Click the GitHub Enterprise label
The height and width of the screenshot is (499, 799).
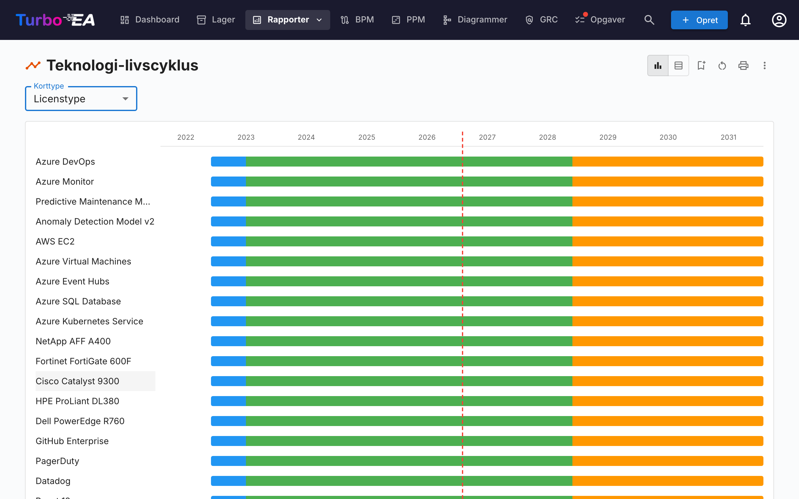point(72,441)
